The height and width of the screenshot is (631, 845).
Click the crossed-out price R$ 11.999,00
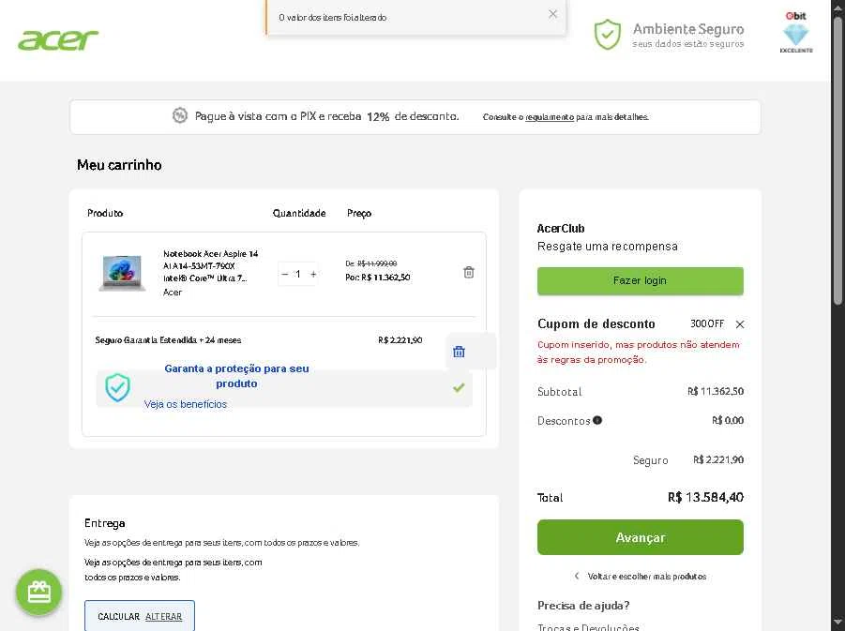pyautogui.click(x=377, y=263)
